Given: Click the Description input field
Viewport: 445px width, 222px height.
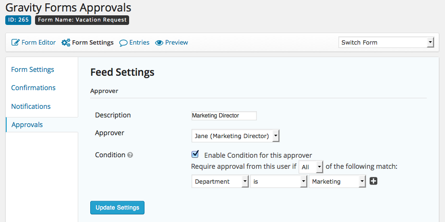Looking at the screenshot, I should click(224, 116).
